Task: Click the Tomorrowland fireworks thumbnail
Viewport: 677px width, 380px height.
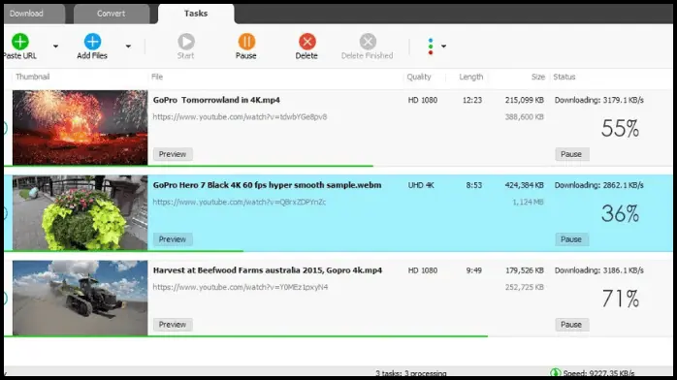Action: 80,127
